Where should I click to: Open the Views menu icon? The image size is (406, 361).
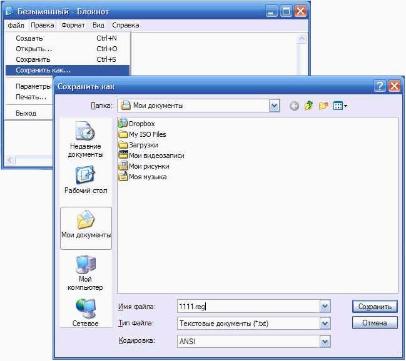pos(340,106)
